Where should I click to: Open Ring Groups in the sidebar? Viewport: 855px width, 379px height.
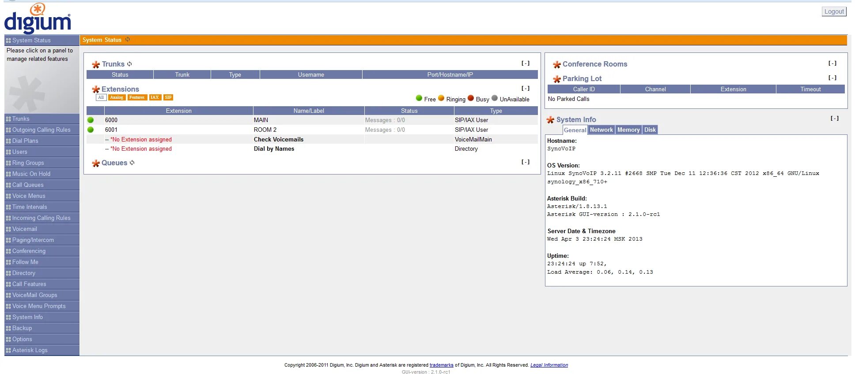[x=42, y=163]
